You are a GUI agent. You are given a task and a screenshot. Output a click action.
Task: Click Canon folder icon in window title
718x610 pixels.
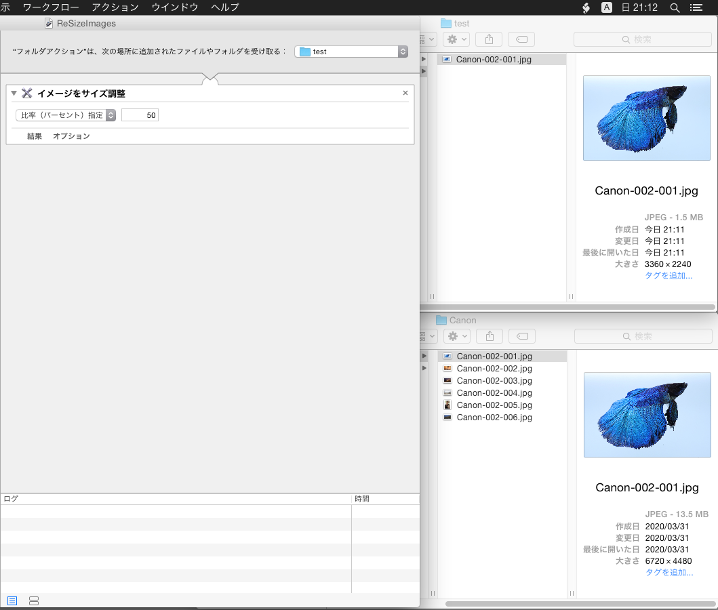pos(441,321)
